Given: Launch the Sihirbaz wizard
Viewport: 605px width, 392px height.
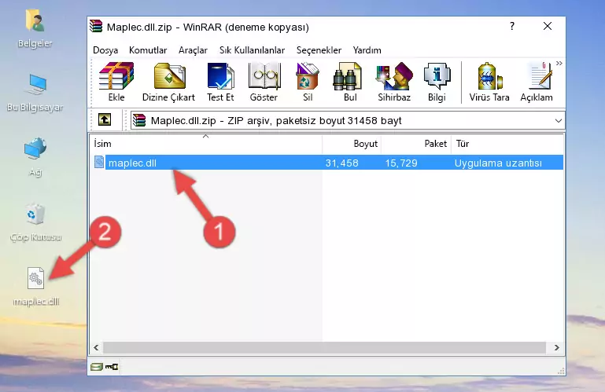Looking at the screenshot, I should (394, 82).
